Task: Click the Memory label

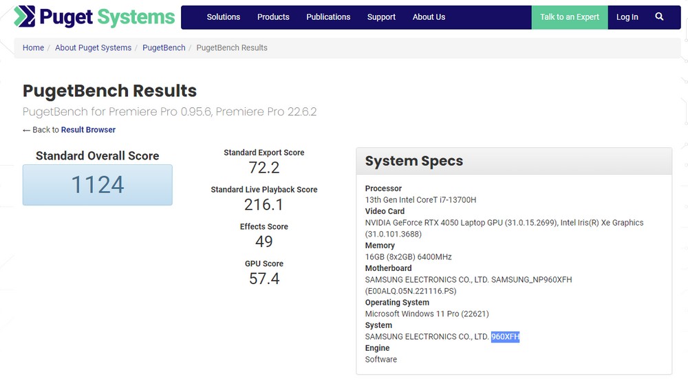Action: [x=380, y=246]
